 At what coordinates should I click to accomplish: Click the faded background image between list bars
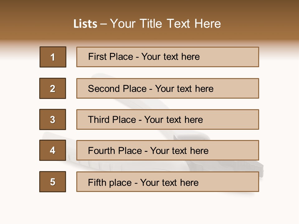click(x=125, y=104)
